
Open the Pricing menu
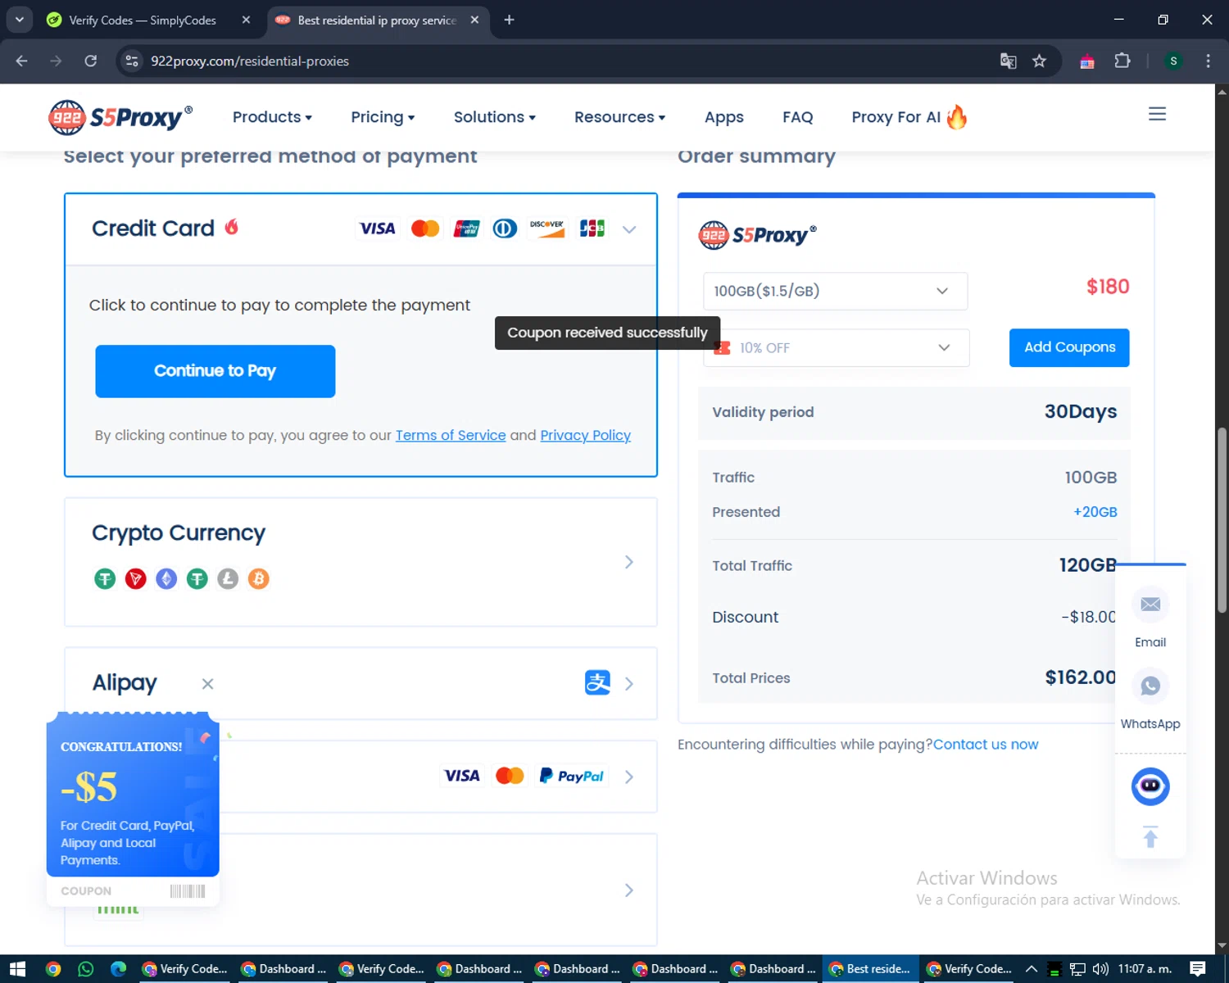coord(383,117)
